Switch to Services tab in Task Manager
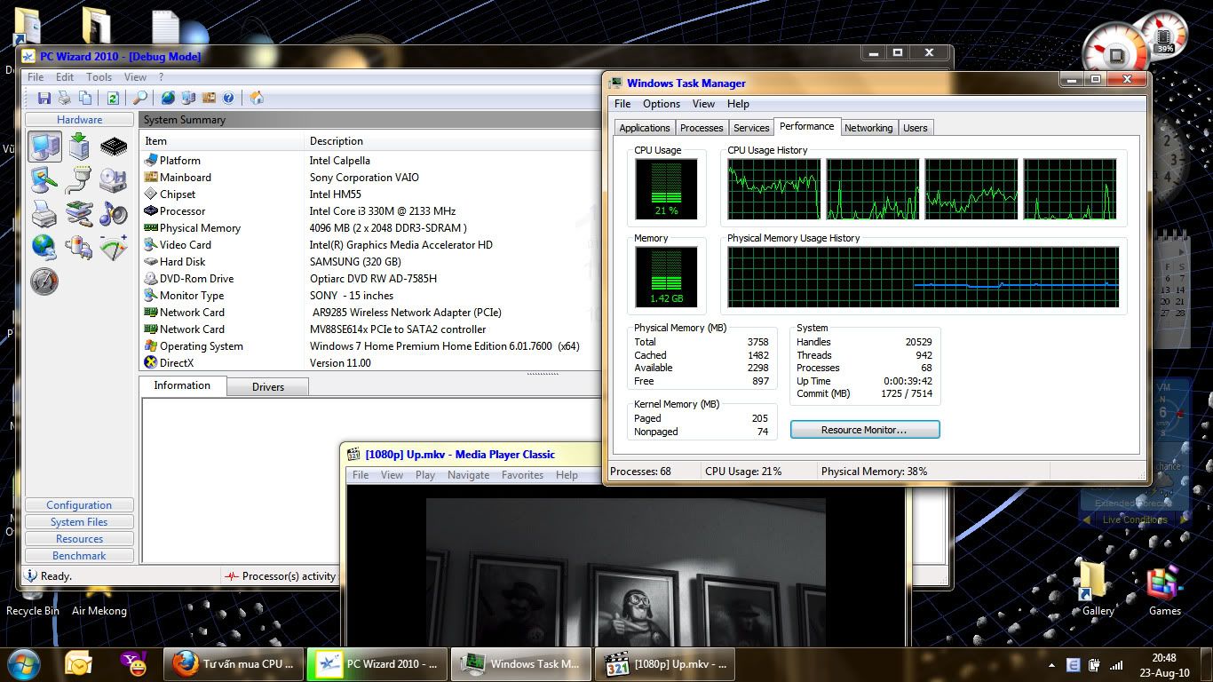This screenshot has width=1213, height=682. click(751, 128)
